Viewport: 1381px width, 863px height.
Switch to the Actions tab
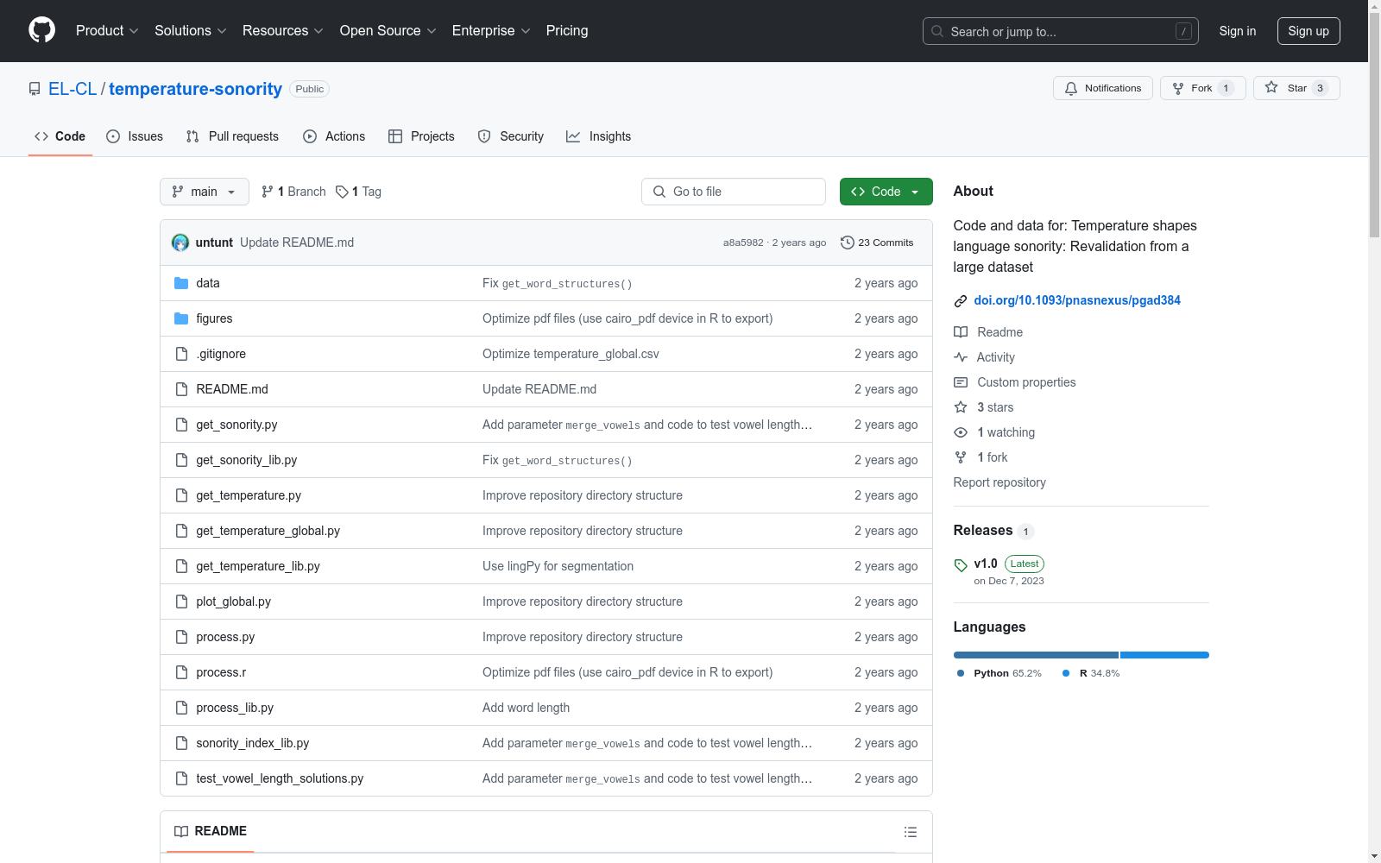[x=334, y=136]
